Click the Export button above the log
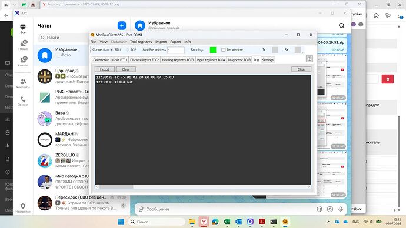Screen dimensions: 406x228 coord(104,69)
